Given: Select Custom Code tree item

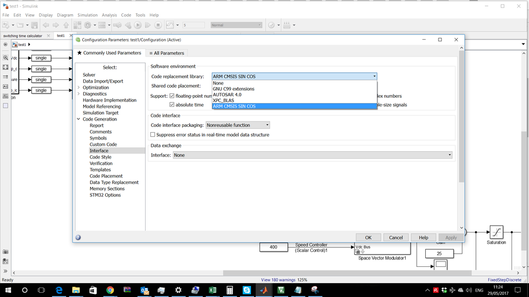Looking at the screenshot, I should (103, 144).
